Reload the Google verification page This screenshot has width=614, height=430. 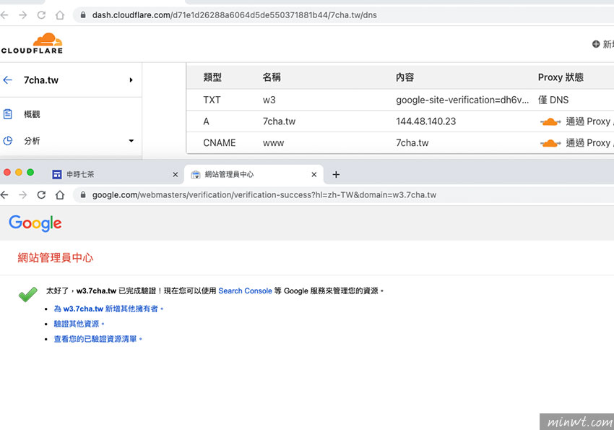(x=41, y=195)
